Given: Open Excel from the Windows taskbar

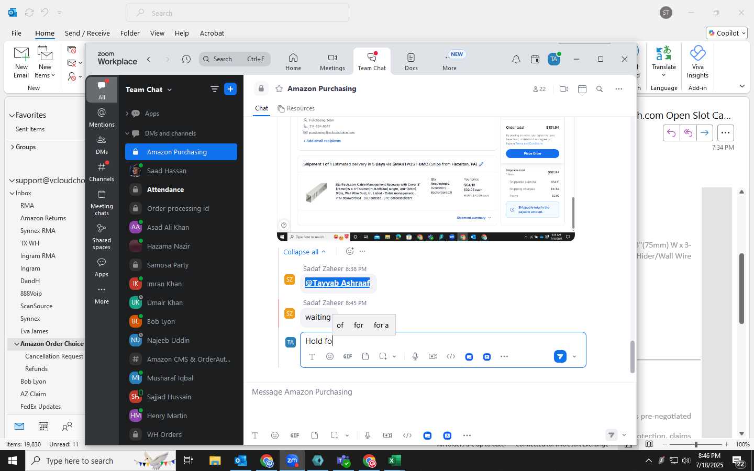Looking at the screenshot, I should point(394,461).
